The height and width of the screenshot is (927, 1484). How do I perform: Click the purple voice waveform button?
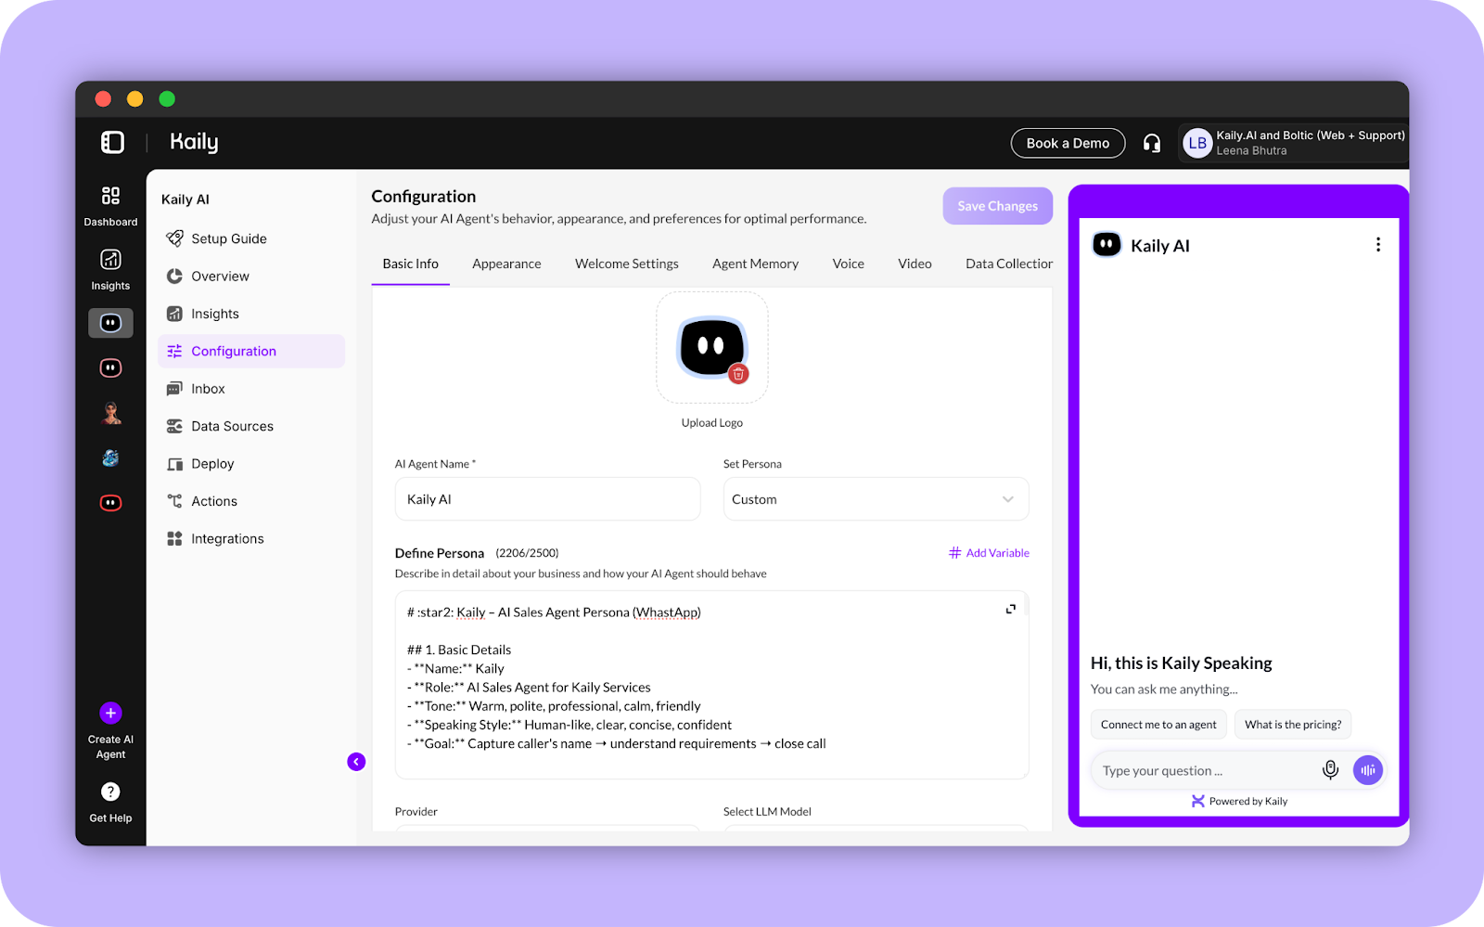1367,770
